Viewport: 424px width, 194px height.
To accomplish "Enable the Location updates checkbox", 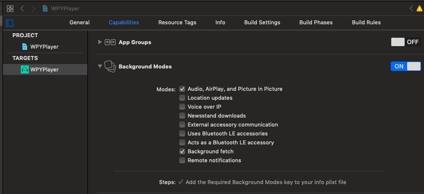I will pos(182,98).
